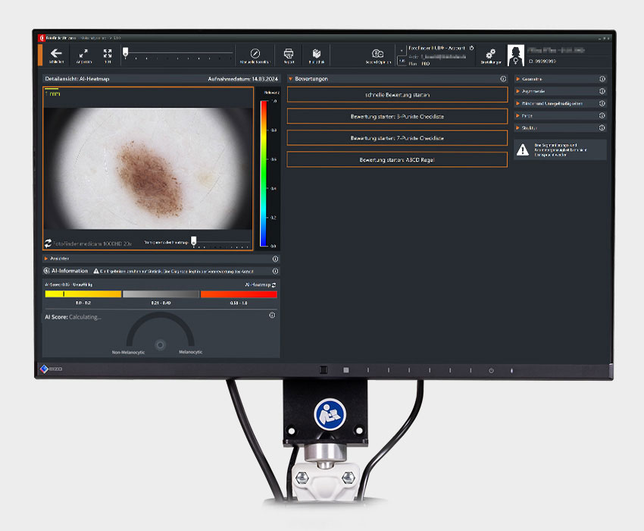Click the Aufnahmedatum 14.03.2024 text

pyautogui.click(x=242, y=79)
